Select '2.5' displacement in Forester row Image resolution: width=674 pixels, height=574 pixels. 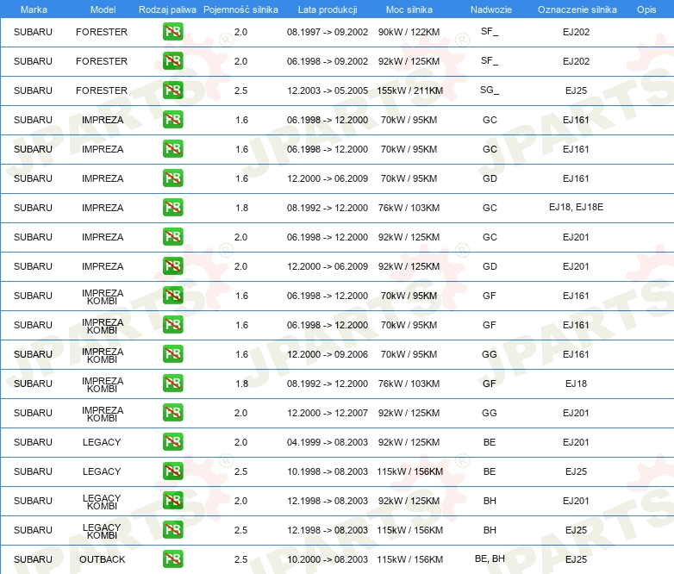240,90
